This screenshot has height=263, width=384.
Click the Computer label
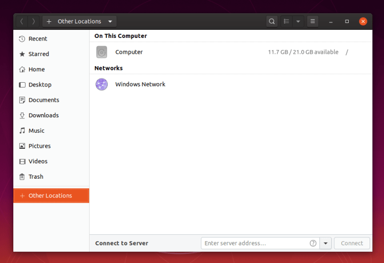[x=129, y=52]
